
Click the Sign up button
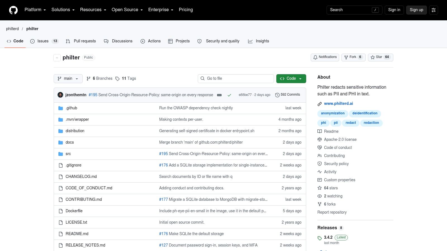pyautogui.click(x=416, y=10)
